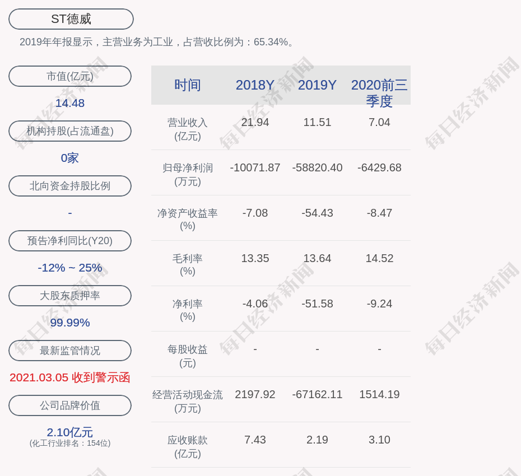Click the red 2021.03.05 收到警示函 text

coord(70,377)
